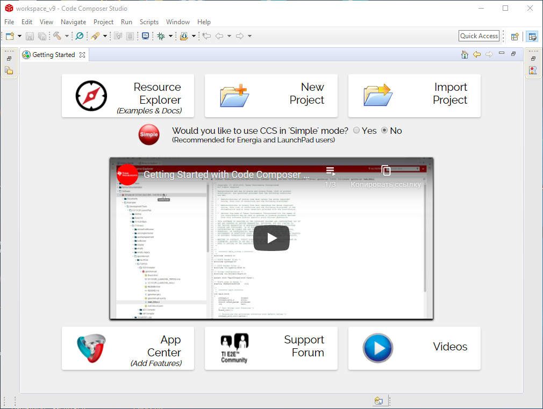Expand the Debug bug dropdown arrow
The height and width of the screenshot is (409, 543).
(x=170, y=36)
